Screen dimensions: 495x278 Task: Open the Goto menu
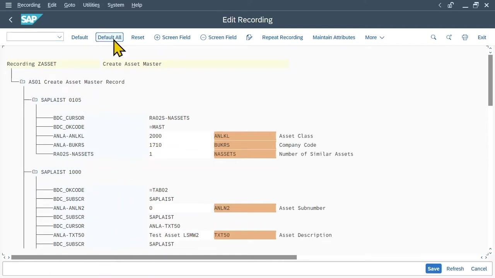(x=70, y=5)
